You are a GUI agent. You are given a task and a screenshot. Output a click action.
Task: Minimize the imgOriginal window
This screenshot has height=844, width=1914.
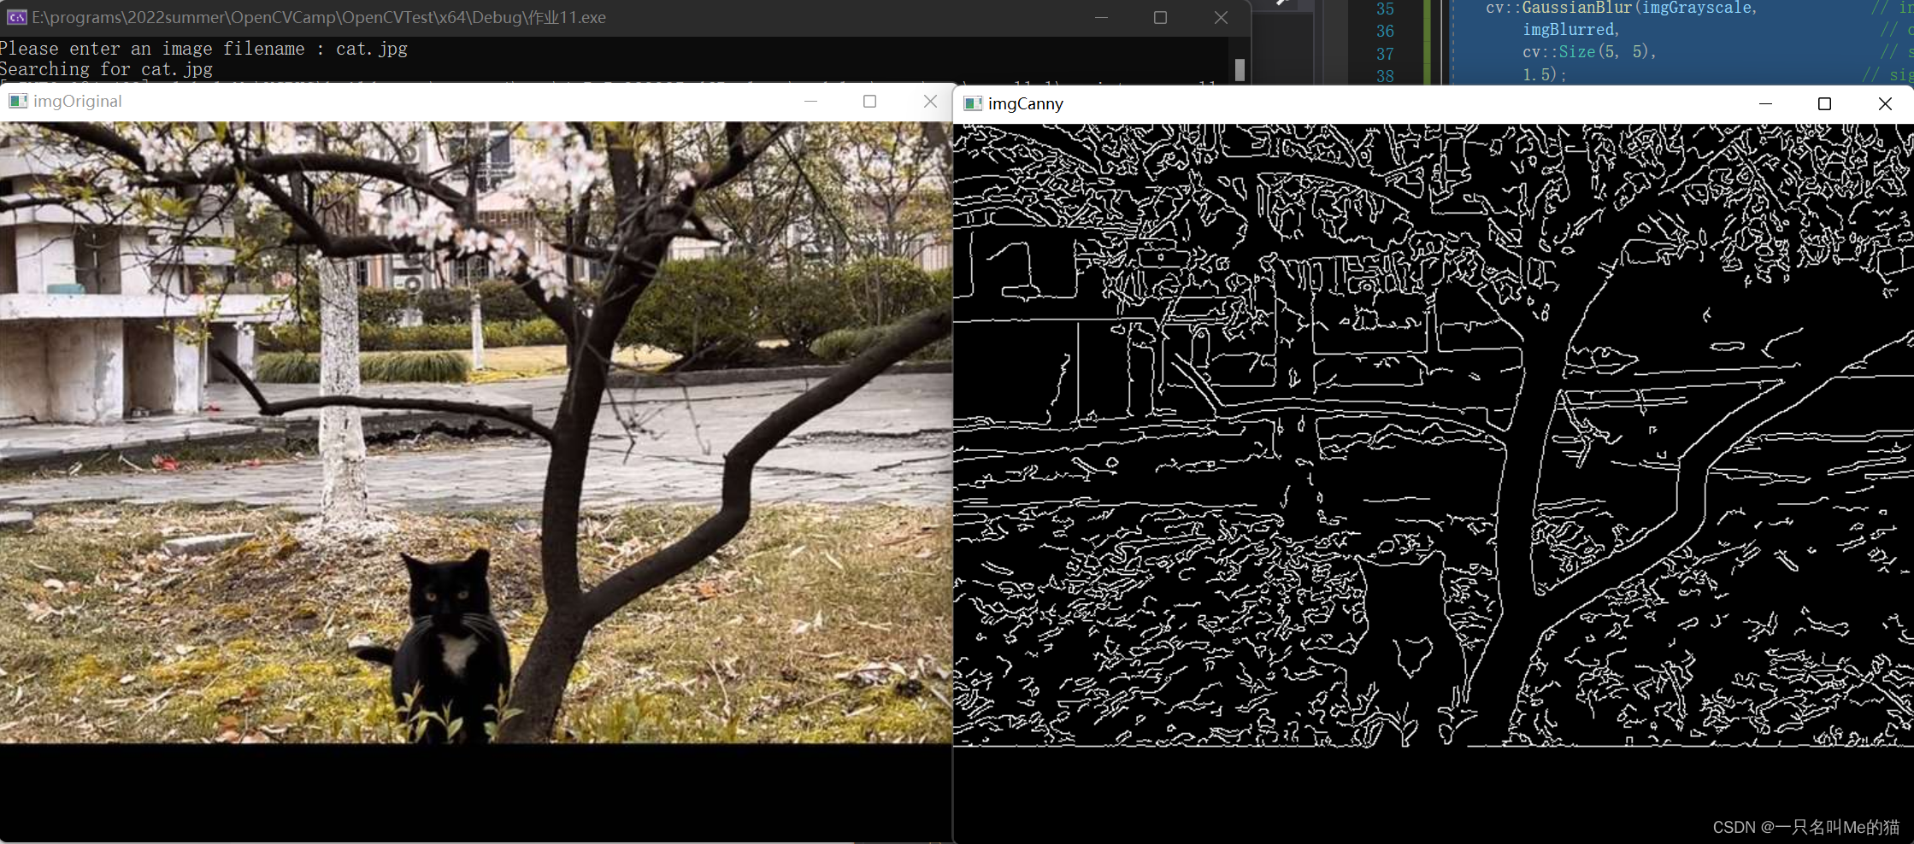810,101
